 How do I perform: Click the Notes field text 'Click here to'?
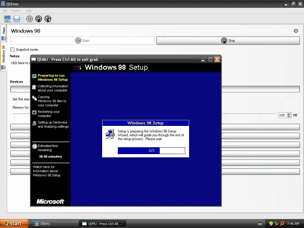(x=20, y=63)
